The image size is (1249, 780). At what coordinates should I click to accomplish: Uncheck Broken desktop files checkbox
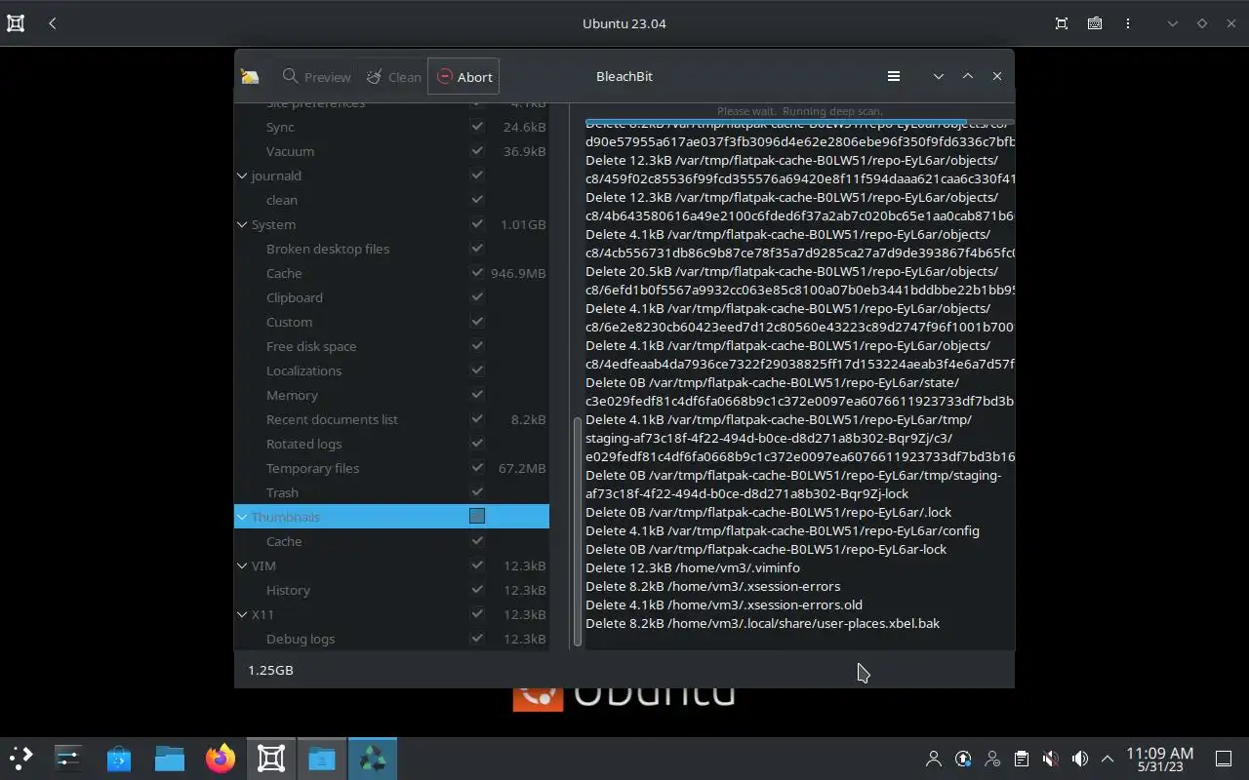(x=477, y=249)
